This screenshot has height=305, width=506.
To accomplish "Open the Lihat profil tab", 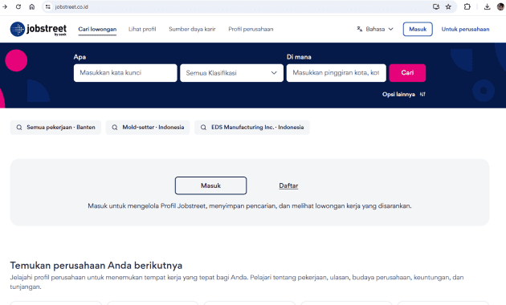I will tap(142, 29).
